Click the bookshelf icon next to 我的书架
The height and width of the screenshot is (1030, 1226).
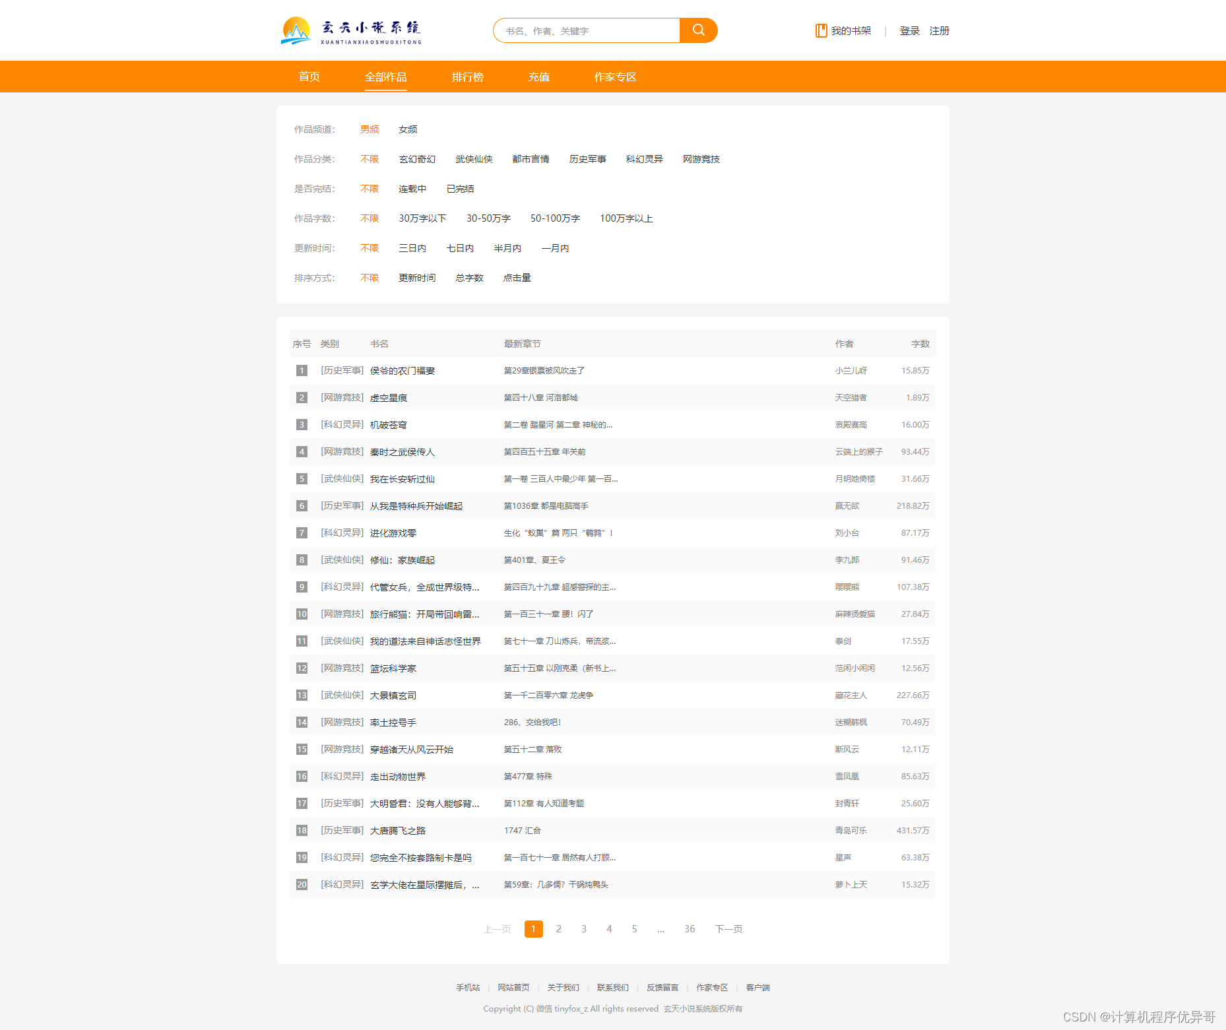point(821,31)
